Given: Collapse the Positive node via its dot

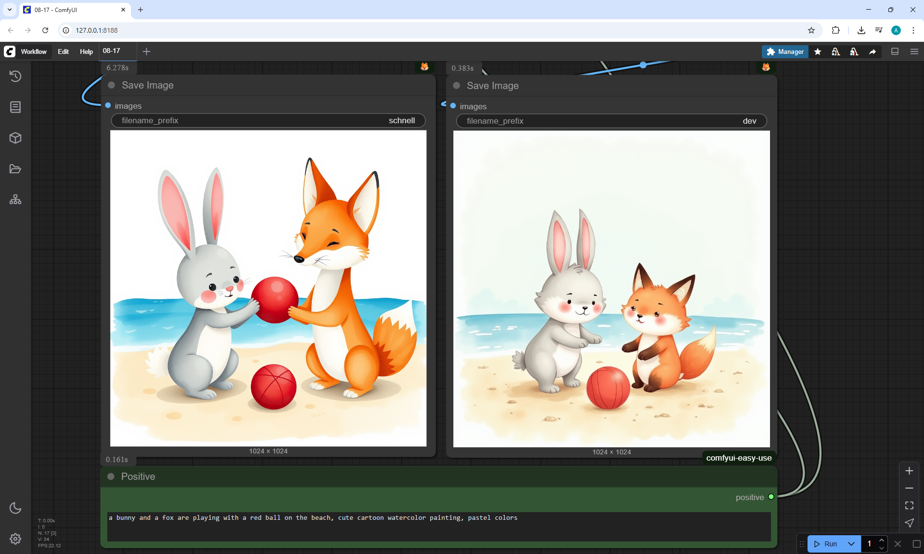Looking at the screenshot, I should coord(111,477).
